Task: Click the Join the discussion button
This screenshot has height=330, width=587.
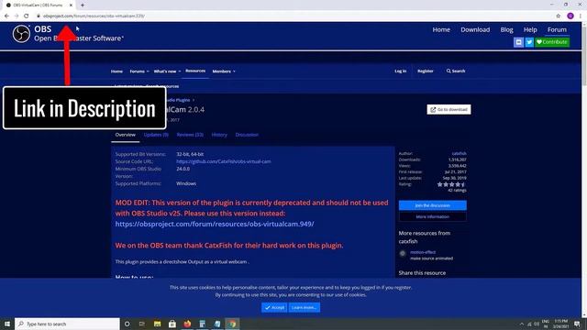Action: click(x=432, y=205)
